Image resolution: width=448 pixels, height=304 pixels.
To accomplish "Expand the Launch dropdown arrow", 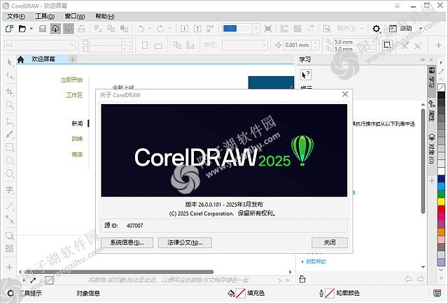I will 421,29.
